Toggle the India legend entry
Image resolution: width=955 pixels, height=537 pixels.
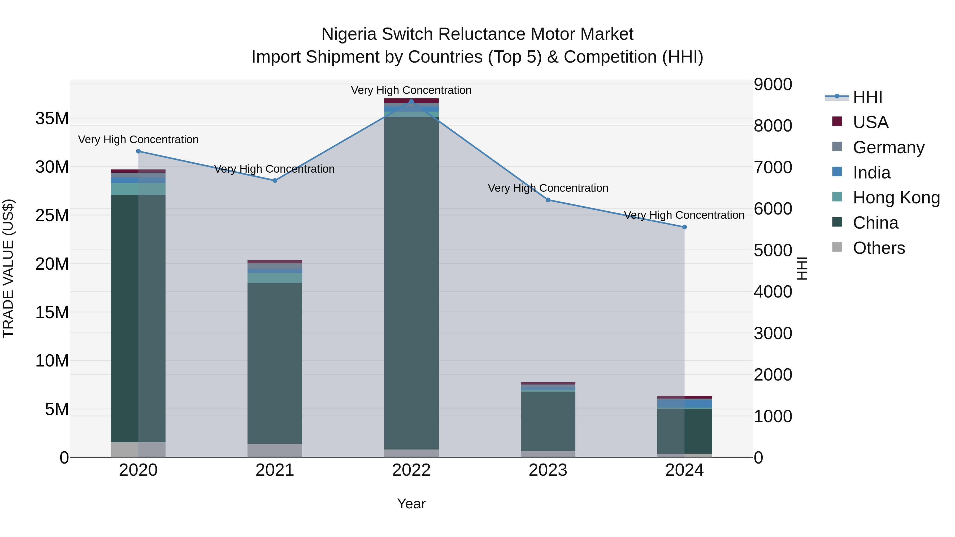pos(861,173)
